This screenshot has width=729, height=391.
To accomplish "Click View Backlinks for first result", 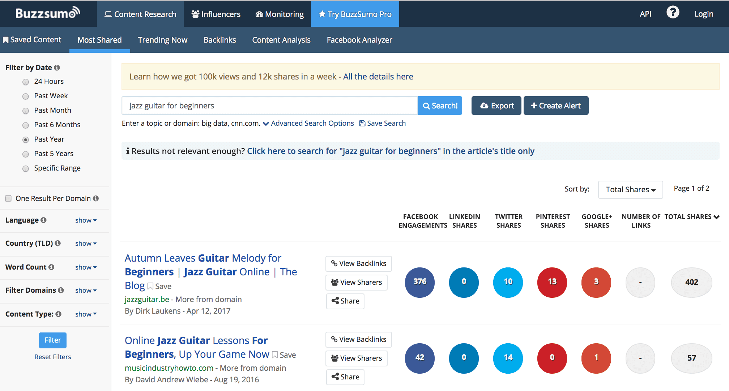I will (x=358, y=263).
